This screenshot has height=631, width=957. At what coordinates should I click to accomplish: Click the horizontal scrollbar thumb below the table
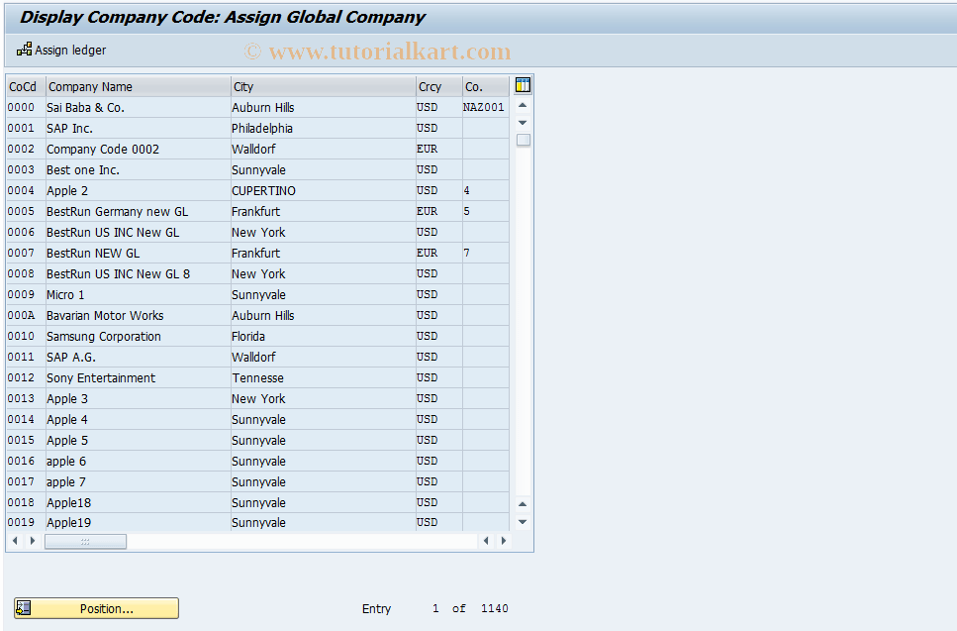tap(85, 541)
